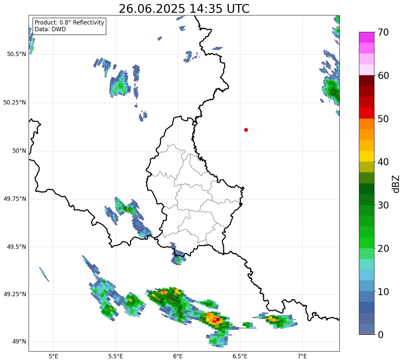Image resolution: width=404 pixels, height=363 pixels.
Task: Click the '49.75°N' latitude label
Action: 14,199
